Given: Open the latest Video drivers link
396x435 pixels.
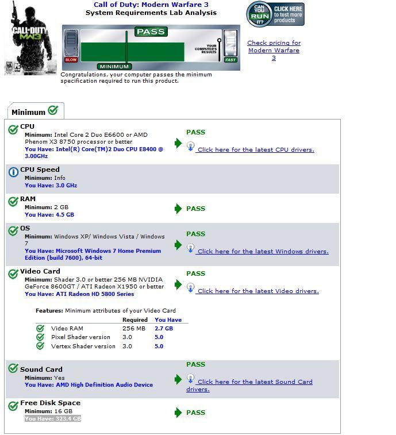Looking at the screenshot, I should coord(258,291).
